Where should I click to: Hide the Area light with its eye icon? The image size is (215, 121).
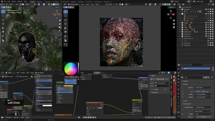point(208,21)
